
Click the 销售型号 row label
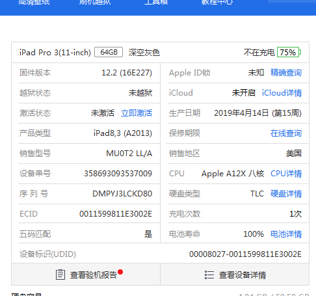[35, 154]
